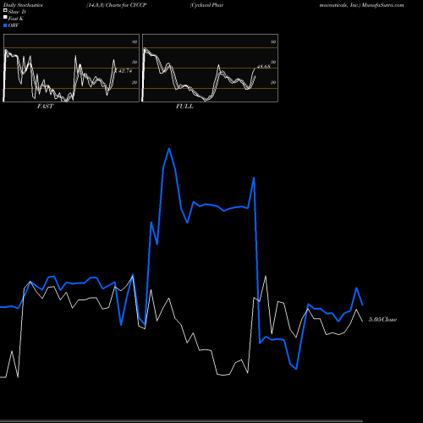Click the 'Daily Stochastics' title text

click(23, 5)
